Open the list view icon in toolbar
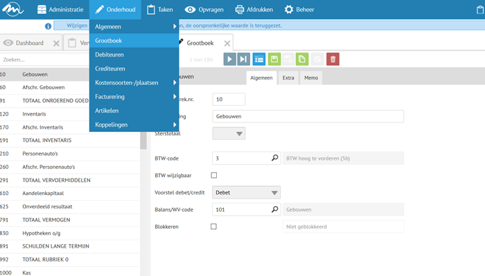The image size is (485, 276). [x=259, y=59]
